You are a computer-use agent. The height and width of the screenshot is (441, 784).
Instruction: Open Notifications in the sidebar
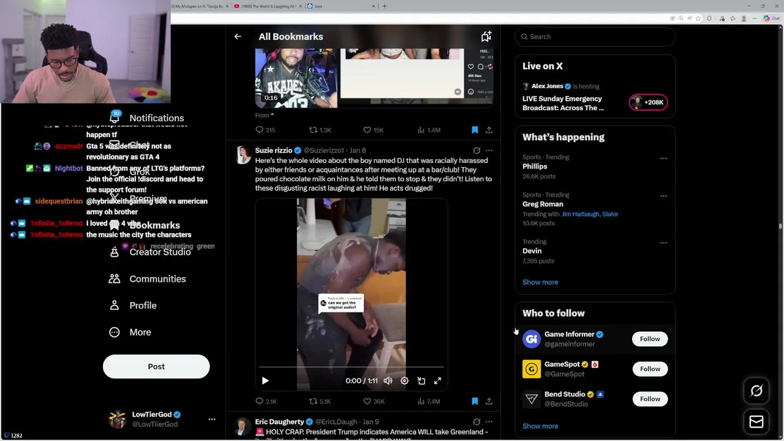pos(146,118)
